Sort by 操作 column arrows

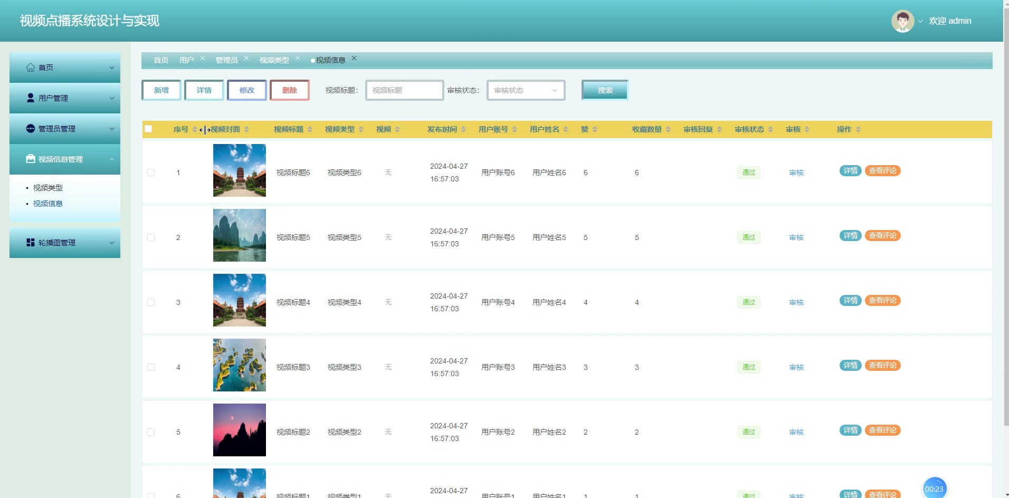pyautogui.click(x=858, y=129)
